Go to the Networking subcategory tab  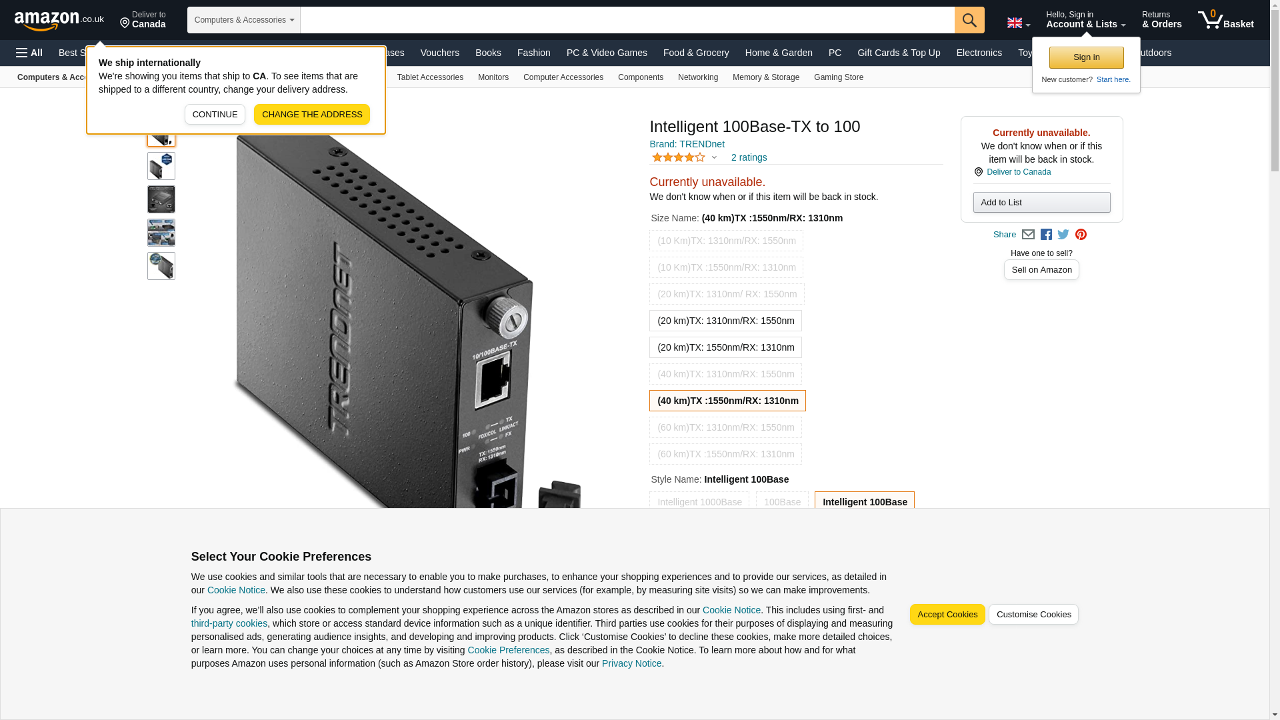pos(698,77)
